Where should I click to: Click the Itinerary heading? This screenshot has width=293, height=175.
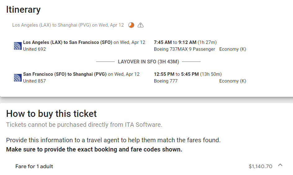(23, 10)
